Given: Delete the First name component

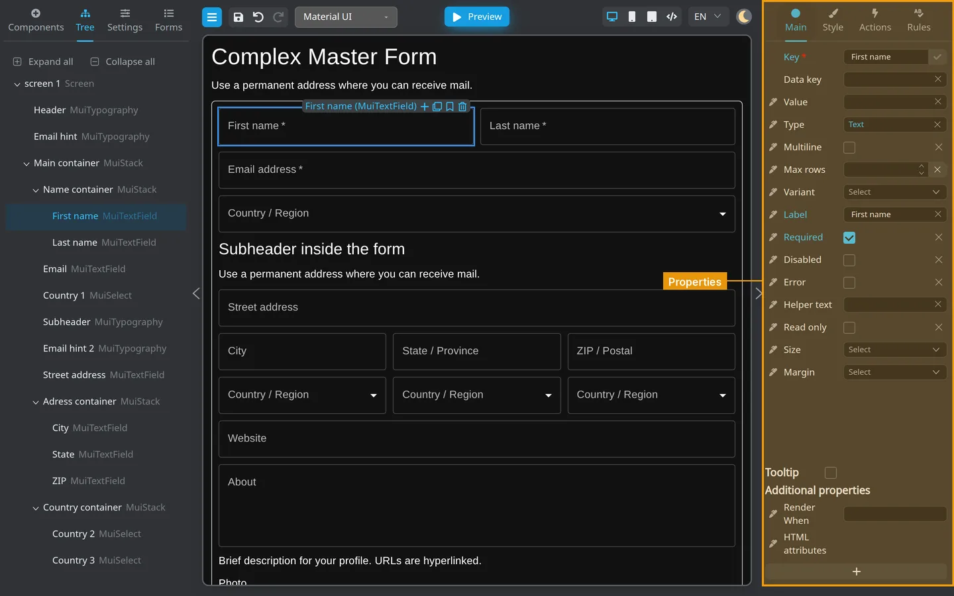Looking at the screenshot, I should click(x=462, y=107).
